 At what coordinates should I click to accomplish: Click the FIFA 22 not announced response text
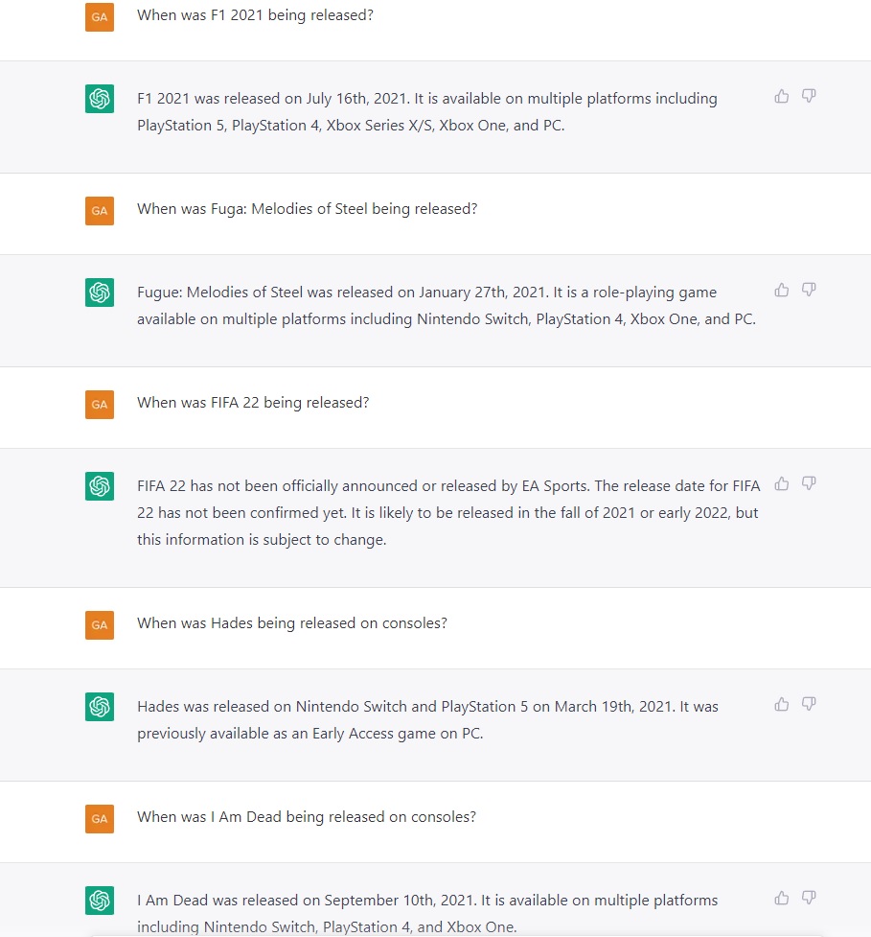pyautogui.click(x=448, y=513)
